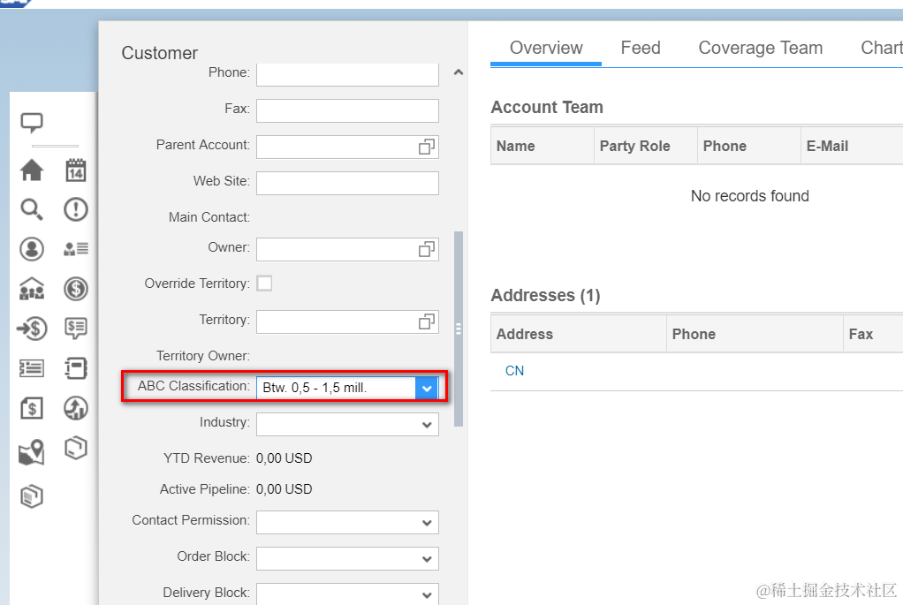
Task: Expand the Delivery Block dropdown
Action: coord(427,594)
